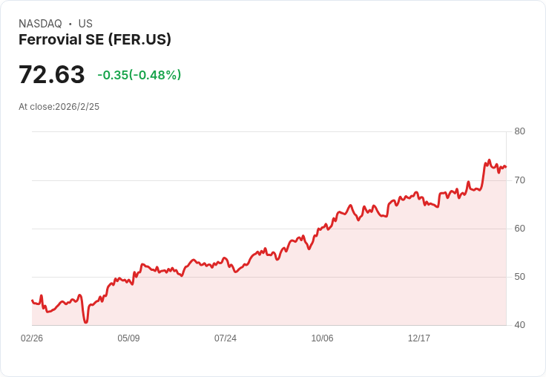Click the 40 y-axis label
This screenshot has height=377, width=546.
(519, 325)
